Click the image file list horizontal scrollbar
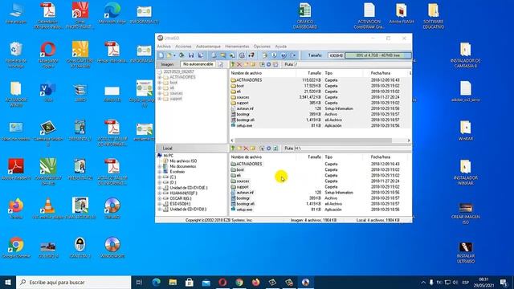The width and height of the screenshot is (514, 289). coord(313,140)
